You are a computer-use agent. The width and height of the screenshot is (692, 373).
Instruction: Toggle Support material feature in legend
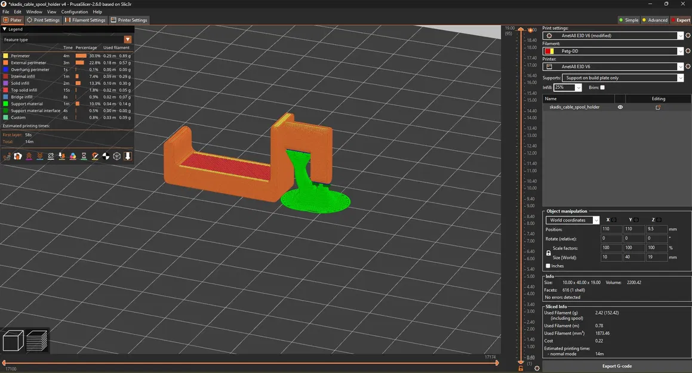pyautogui.click(x=66, y=104)
